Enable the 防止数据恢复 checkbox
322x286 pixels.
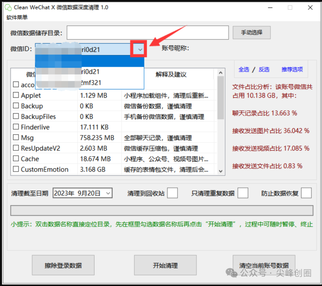(x=306, y=193)
